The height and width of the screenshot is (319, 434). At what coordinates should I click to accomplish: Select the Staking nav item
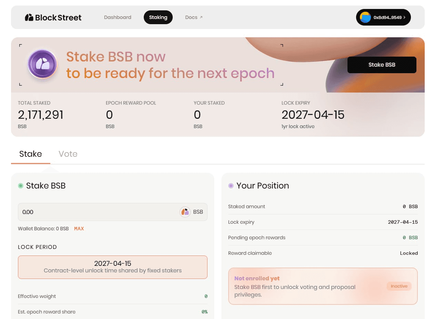(x=158, y=17)
